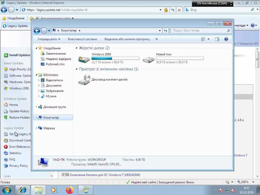
Task: Expand the Мережа tree node
Action: pyautogui.click(x=36, y=128)
